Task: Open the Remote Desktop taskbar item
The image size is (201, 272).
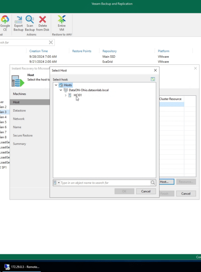Action: click(22, 267)
